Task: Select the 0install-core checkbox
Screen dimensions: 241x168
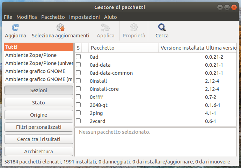Action: coord(78,89)
